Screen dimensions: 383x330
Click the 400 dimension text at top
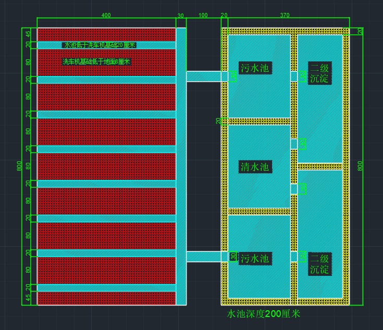click(x=106, y=15)
